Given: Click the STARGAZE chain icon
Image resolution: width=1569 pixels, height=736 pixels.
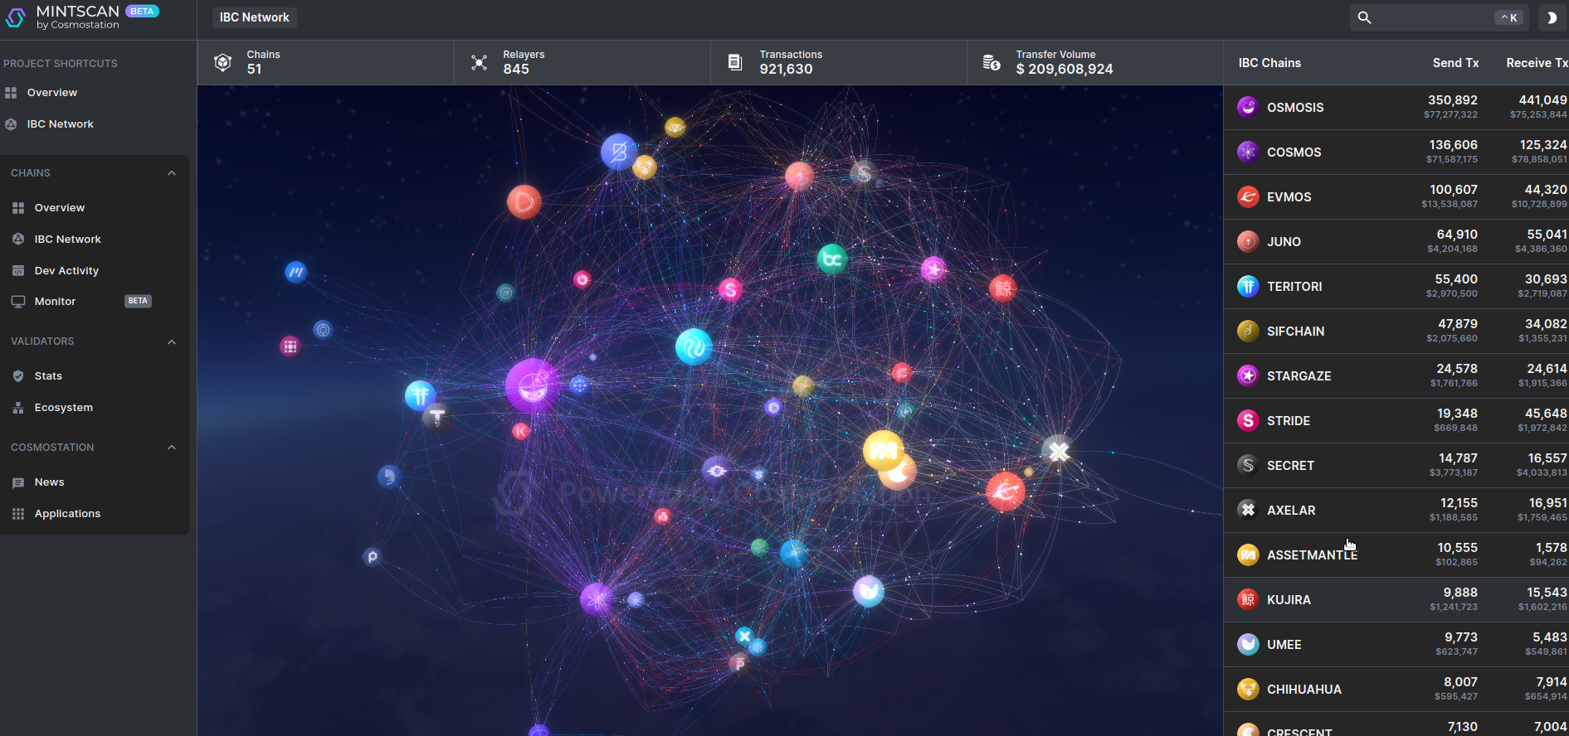Looking at the screenshot, I should [x=1248, y=376].
